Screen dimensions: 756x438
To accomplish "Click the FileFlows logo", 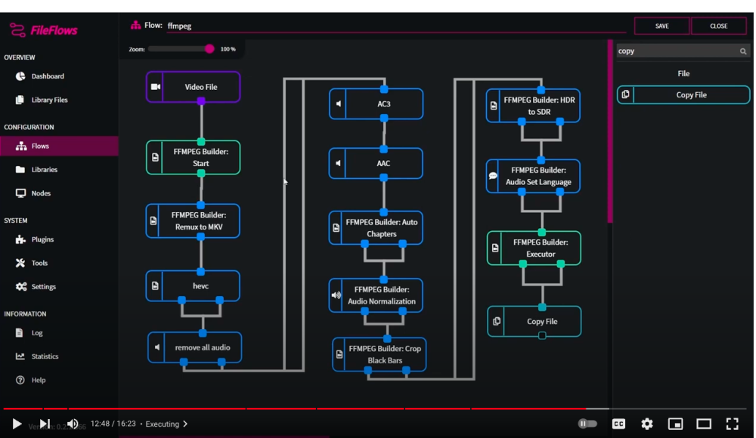I will tap(43, 30).
